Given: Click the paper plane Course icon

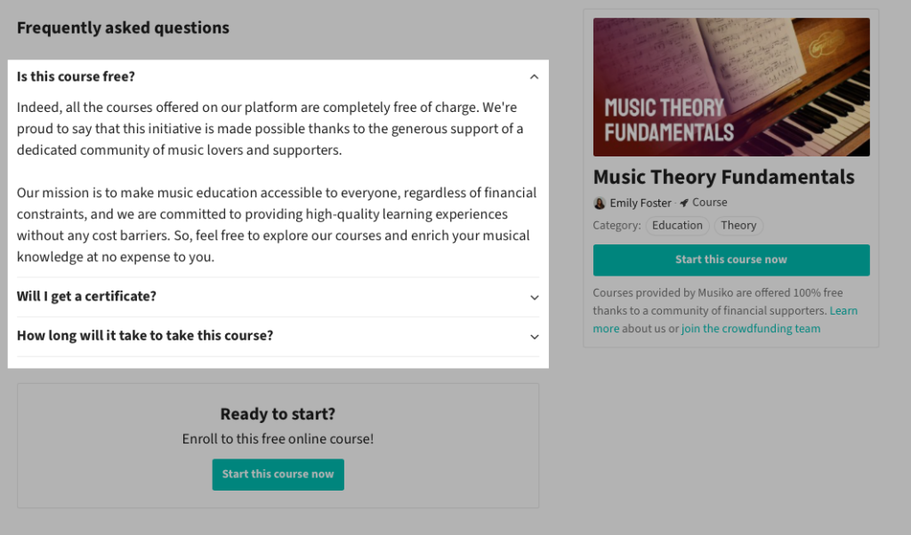Looking at the screenshot, I should pos(684,203).
